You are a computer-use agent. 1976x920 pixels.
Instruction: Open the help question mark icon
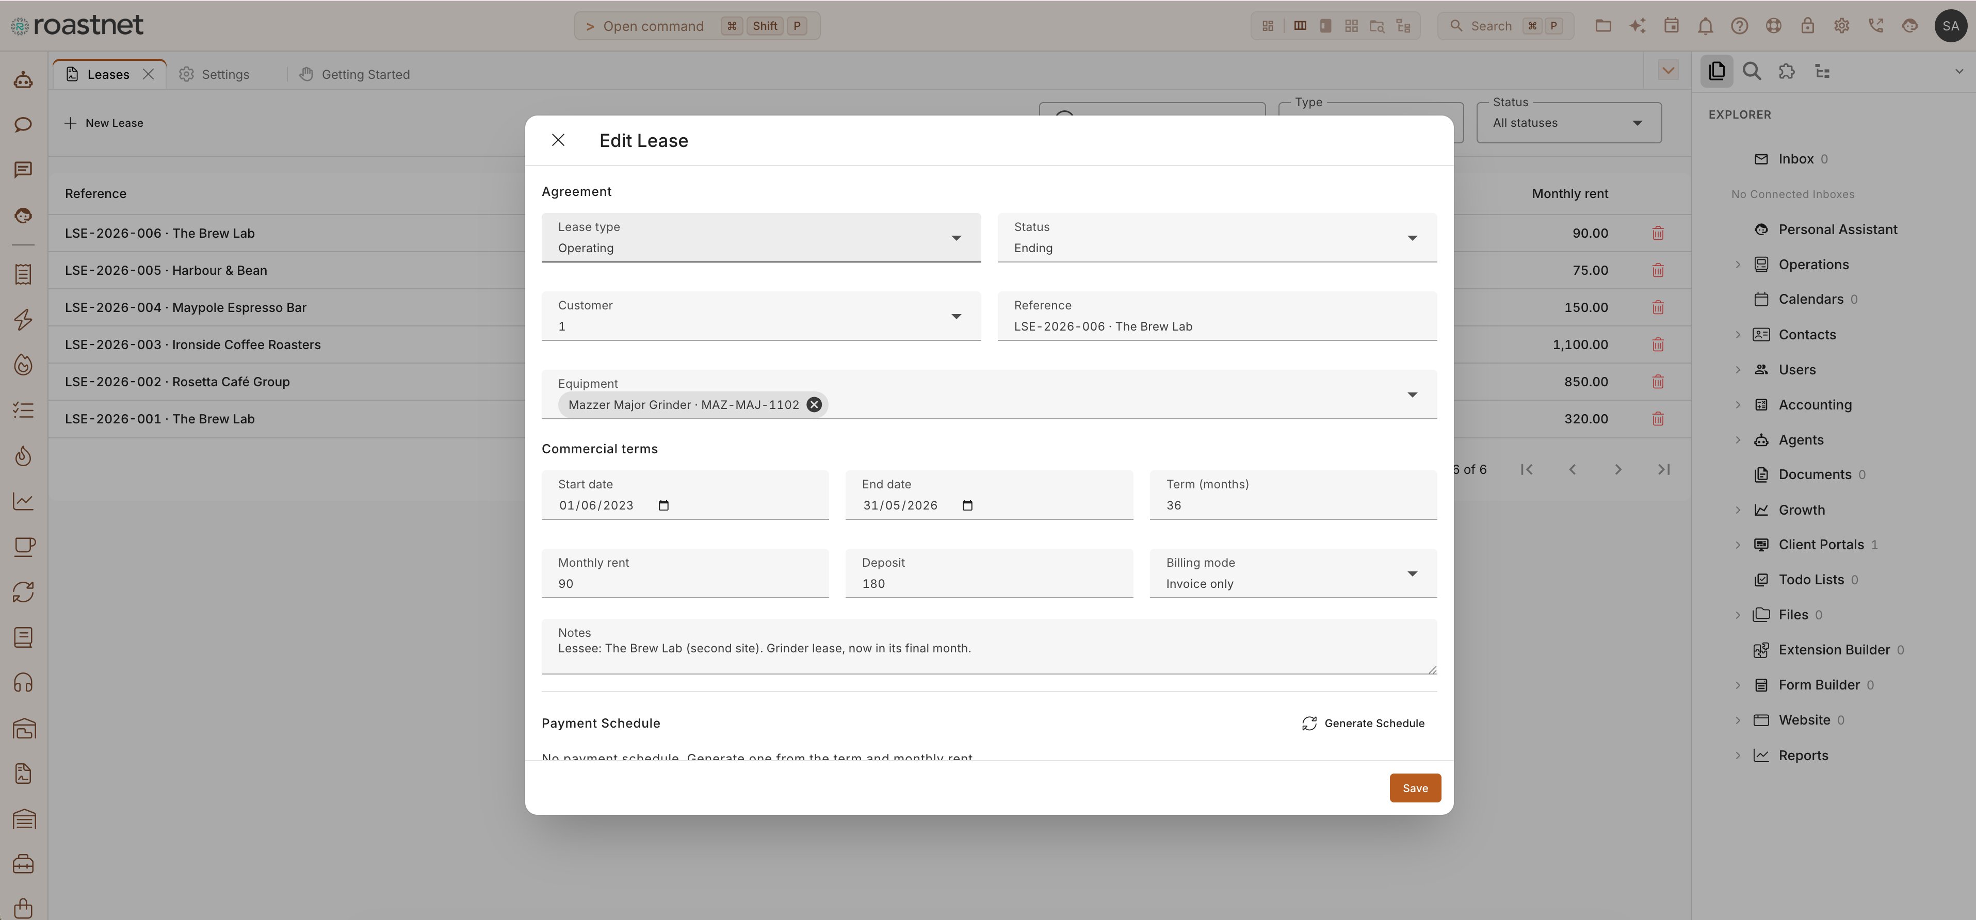click(x=1739, y=26)
